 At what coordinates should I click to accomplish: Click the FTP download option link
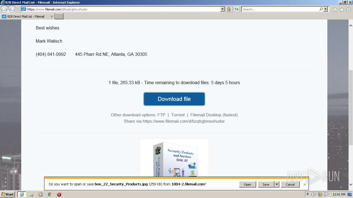point(161,115)
